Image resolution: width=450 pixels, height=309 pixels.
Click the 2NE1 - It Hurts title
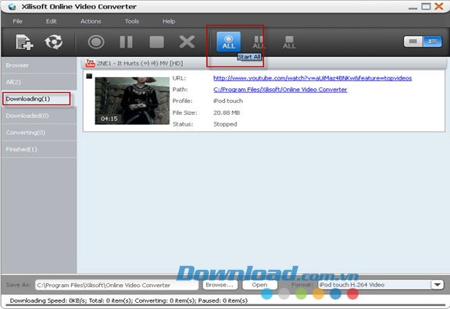point(140,63)
